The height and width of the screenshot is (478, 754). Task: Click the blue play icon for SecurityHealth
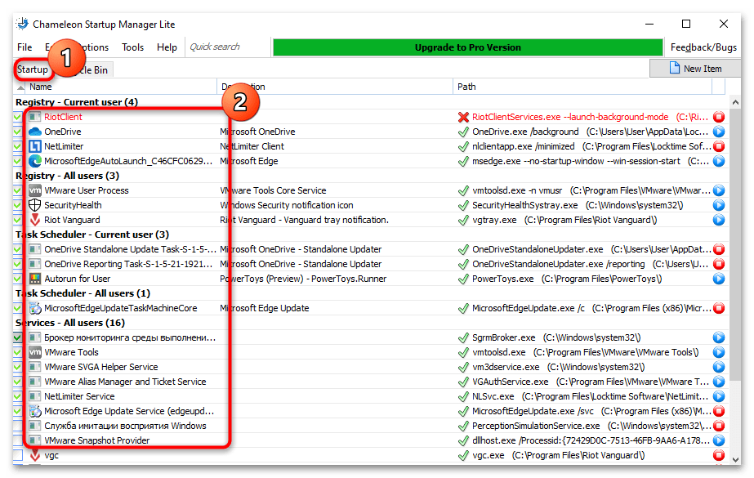coord(719,205)
